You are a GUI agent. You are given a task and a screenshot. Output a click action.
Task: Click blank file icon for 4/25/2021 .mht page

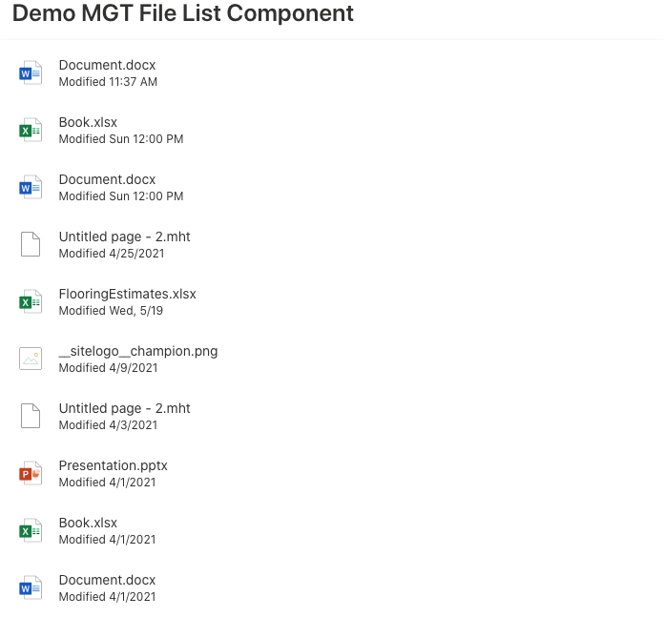click(31, 245)
